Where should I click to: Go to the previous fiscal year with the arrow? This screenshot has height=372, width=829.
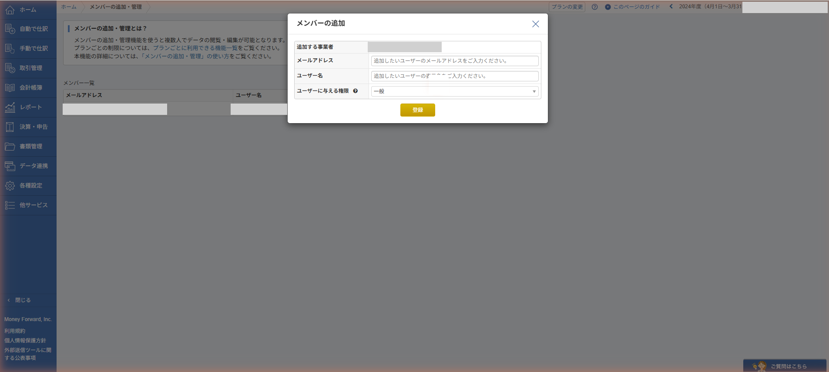[671, 7]
